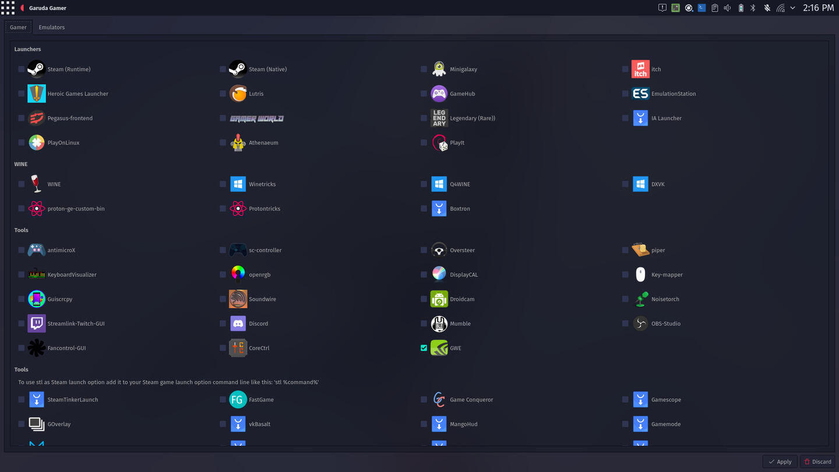Click the Guiscrcpy label
This screenshot has height=472, width=839.
click(60, 299)
